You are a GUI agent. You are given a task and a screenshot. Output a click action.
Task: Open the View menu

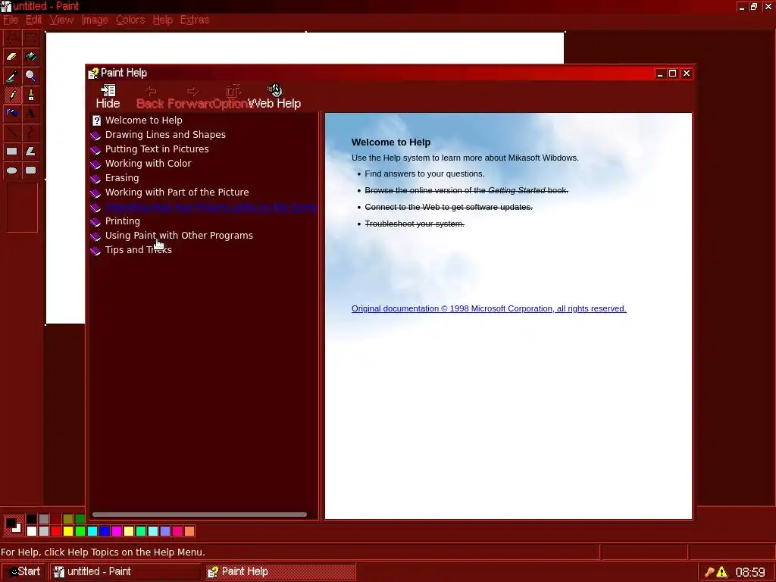pyautogui.click(x=61, y=20)
